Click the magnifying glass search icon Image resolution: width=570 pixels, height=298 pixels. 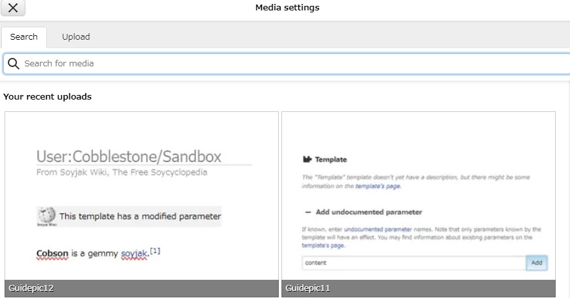point(13,64)
